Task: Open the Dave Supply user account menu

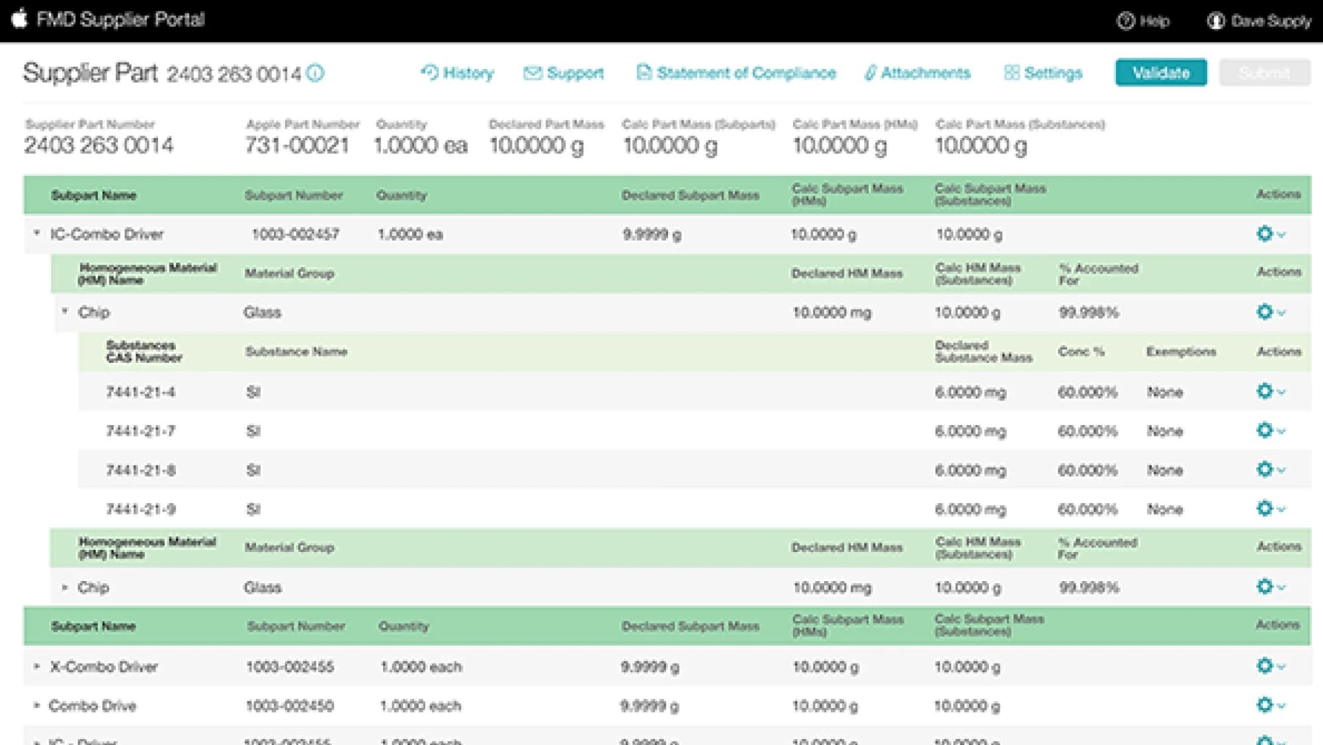Action: 1259,21
